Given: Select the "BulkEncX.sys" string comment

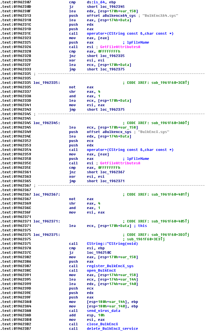Looking at the screenshot, I should pos(154,132).
